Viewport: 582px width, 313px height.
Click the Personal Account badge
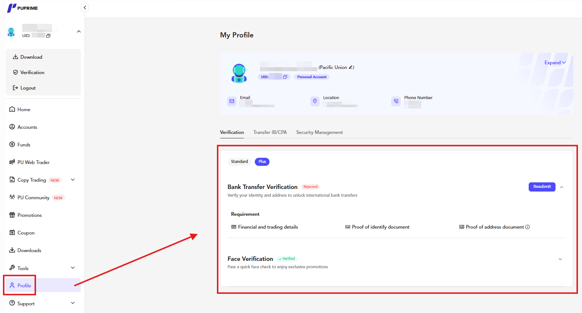(x=312, y=77)
